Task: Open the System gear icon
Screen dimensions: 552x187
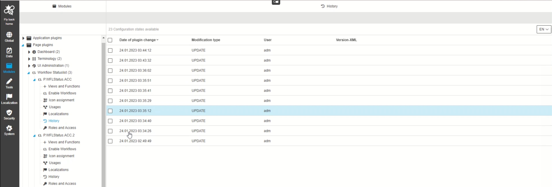Action: (x=9, y=128)
